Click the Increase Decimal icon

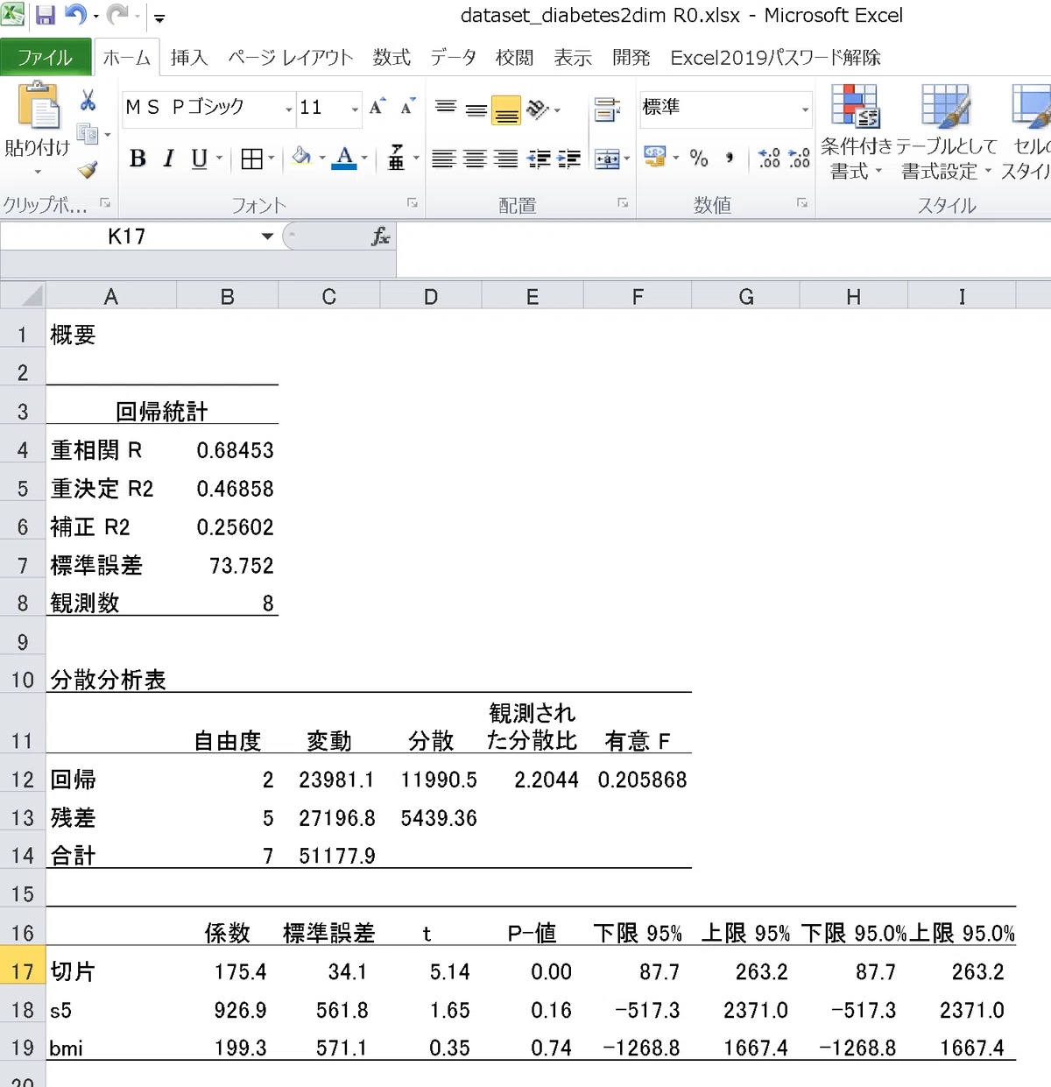click(769, 158)
